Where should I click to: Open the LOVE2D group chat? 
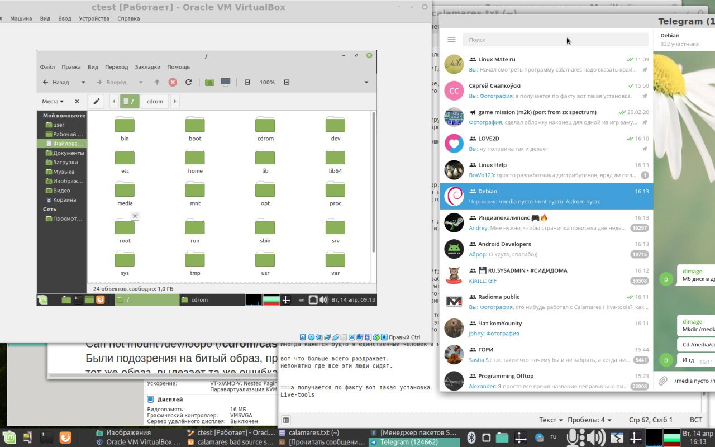click(547, 144)
